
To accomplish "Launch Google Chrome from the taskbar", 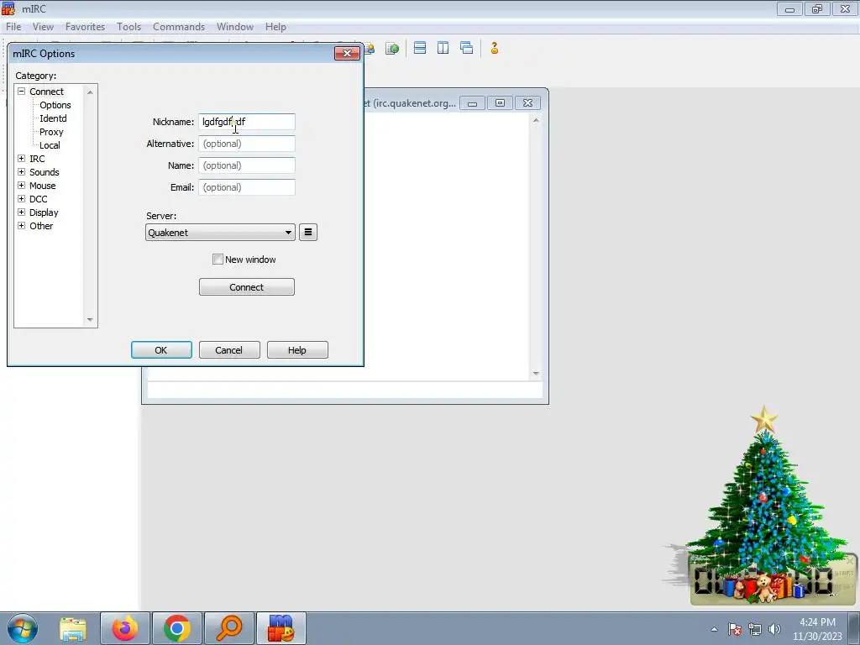I will (x=176, y=628).
